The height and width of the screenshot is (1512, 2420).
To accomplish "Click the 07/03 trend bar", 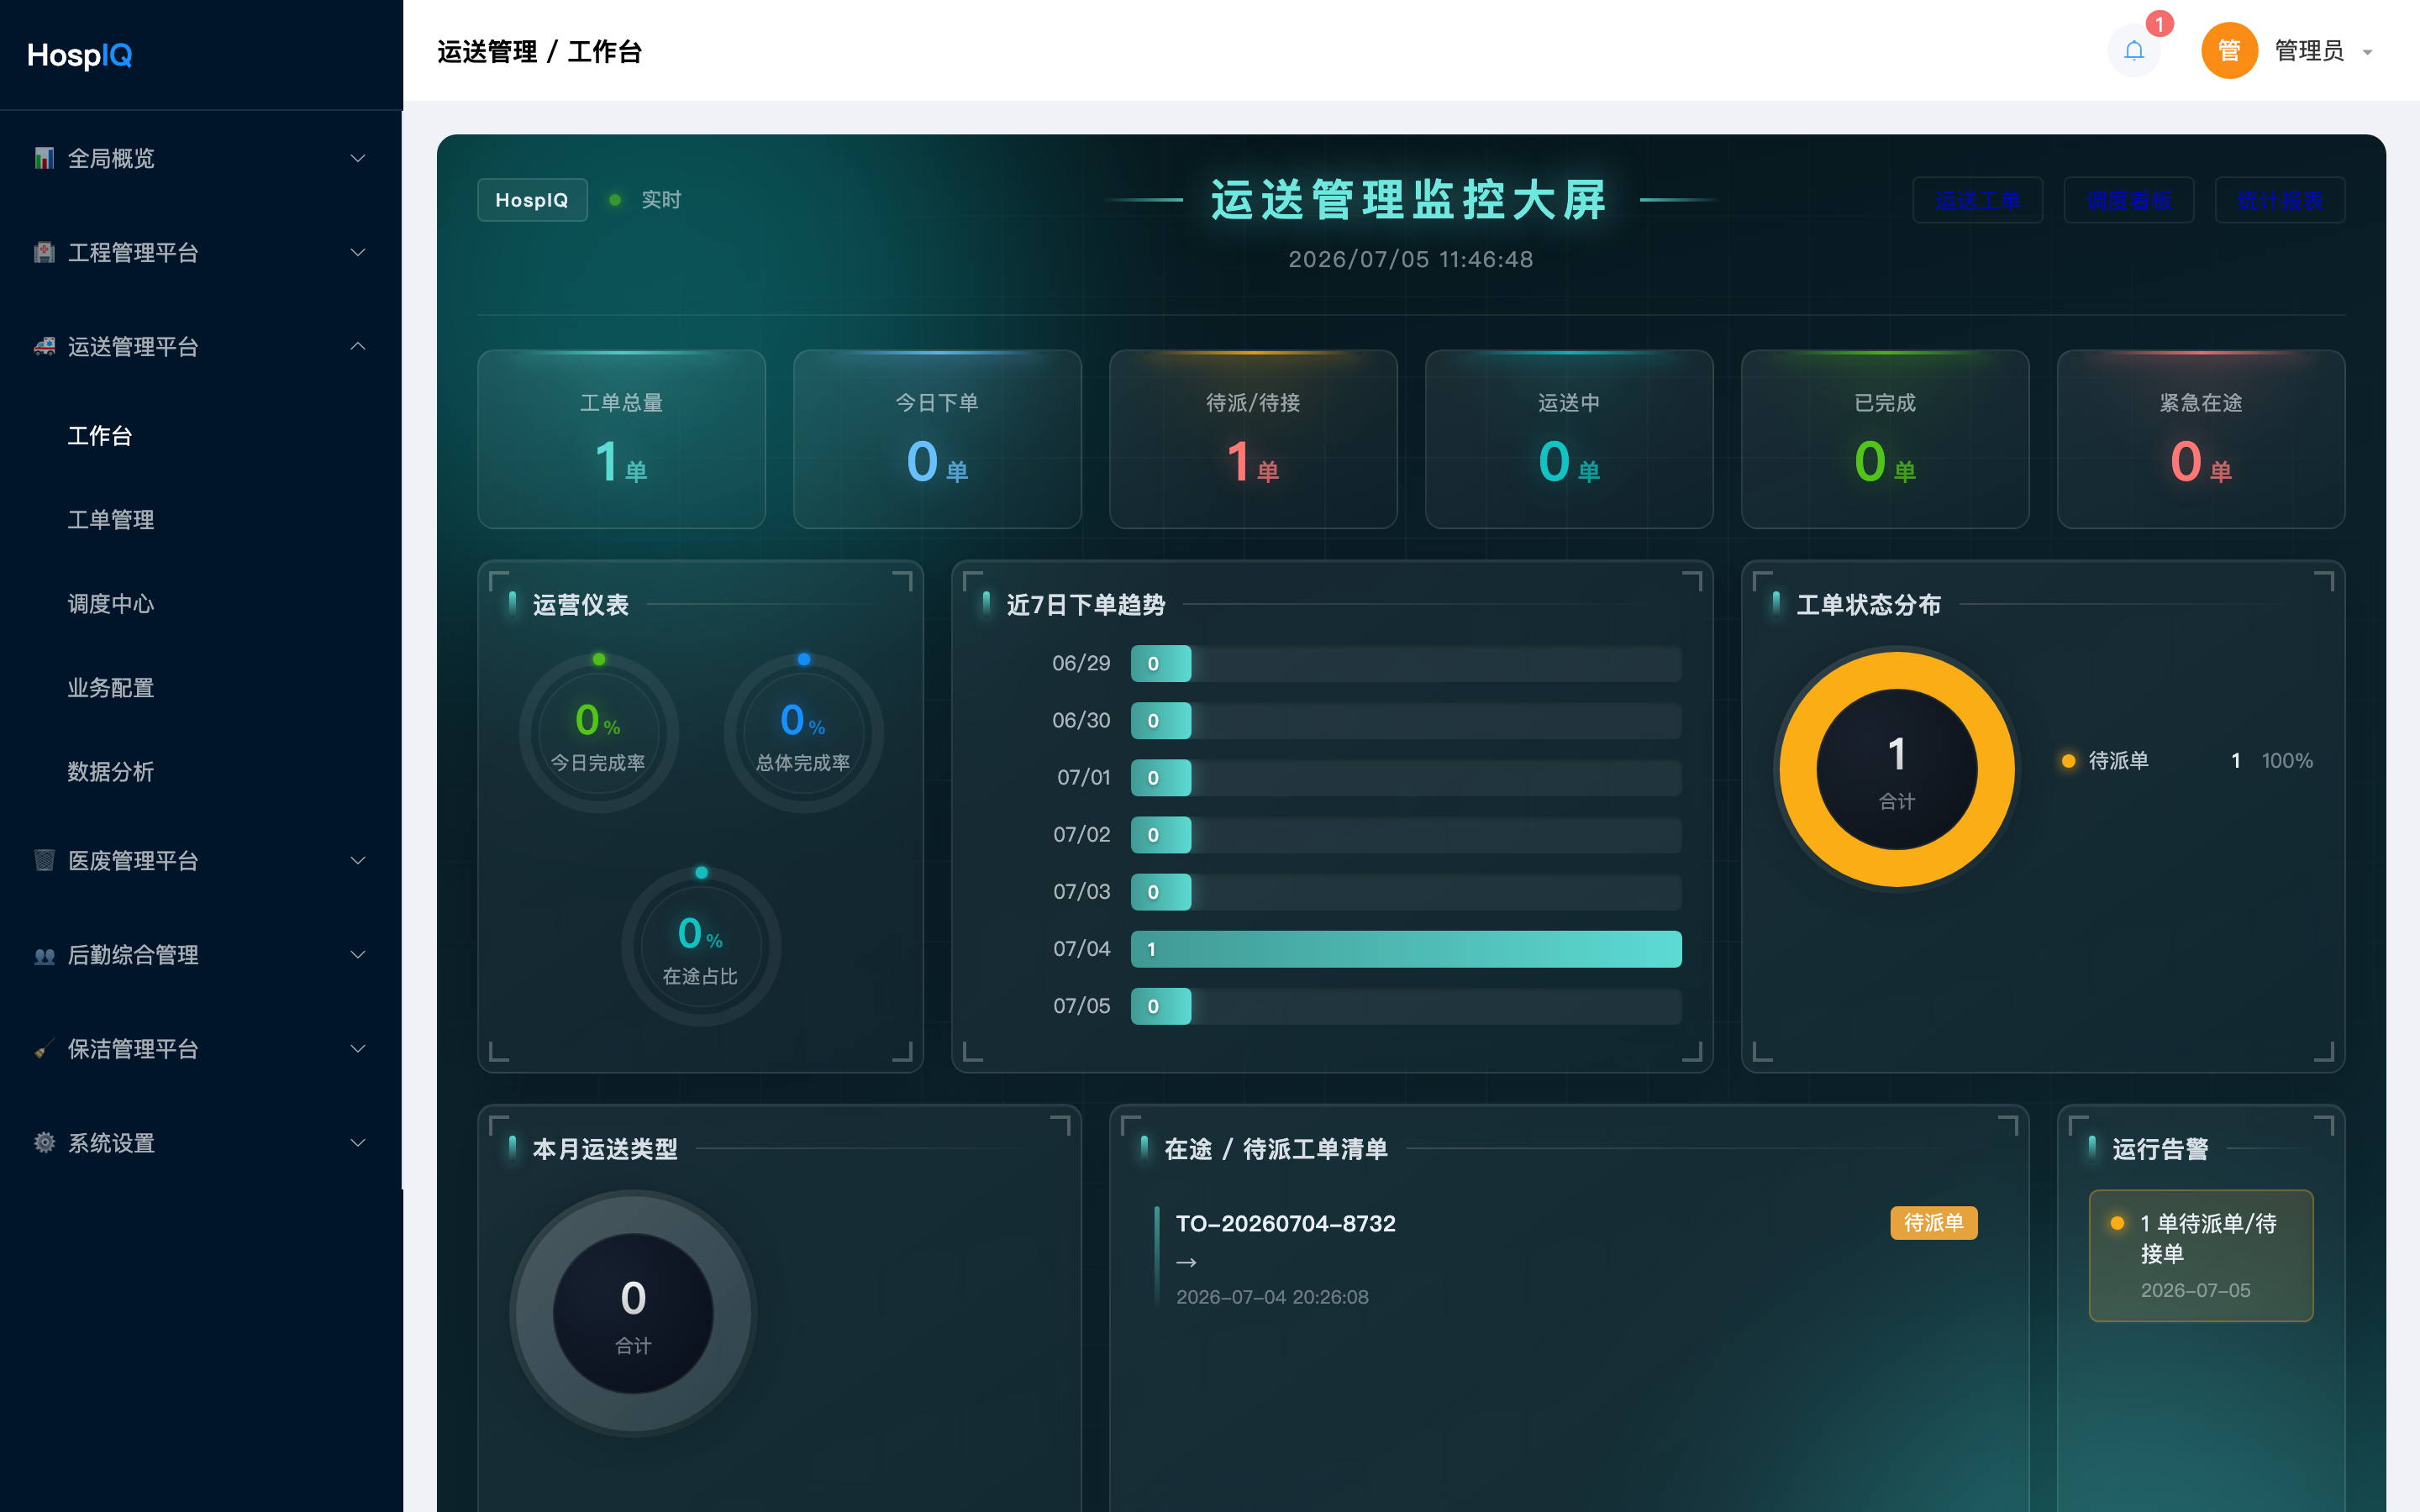I will [1406, 892].
